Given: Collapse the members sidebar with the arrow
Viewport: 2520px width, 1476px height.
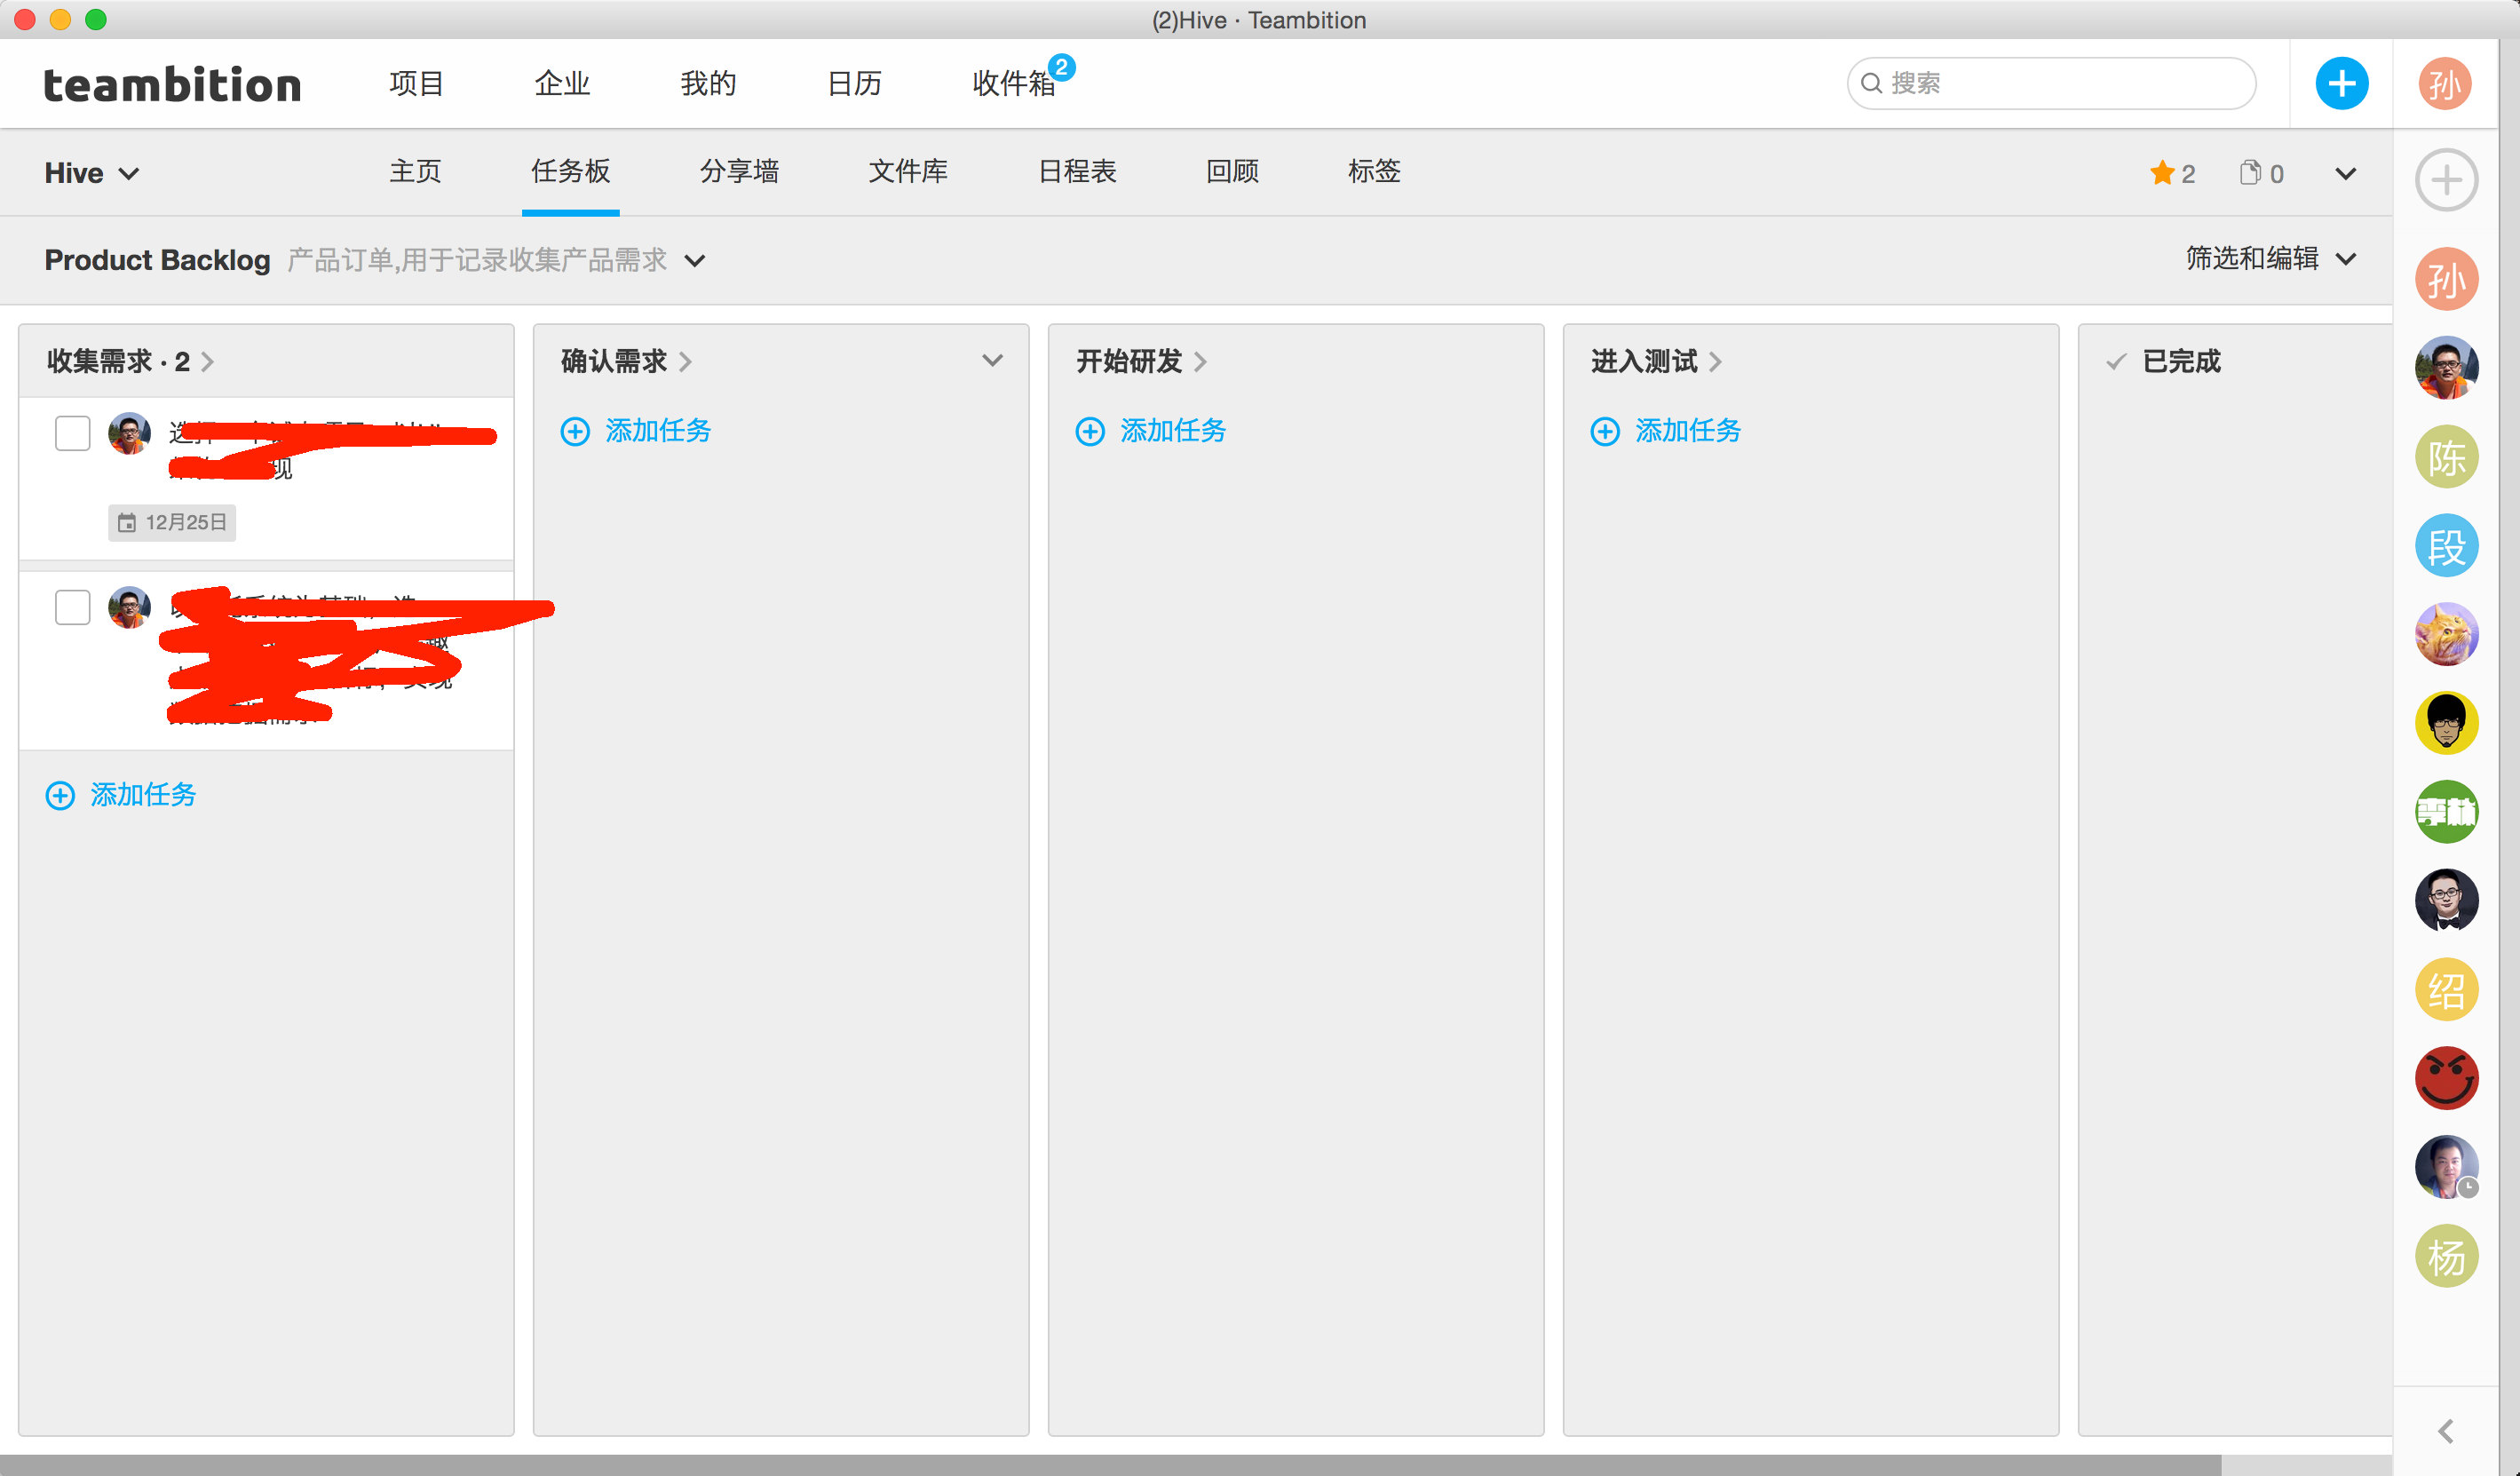Looking at the screenshot, I should click(2446, 1432).
